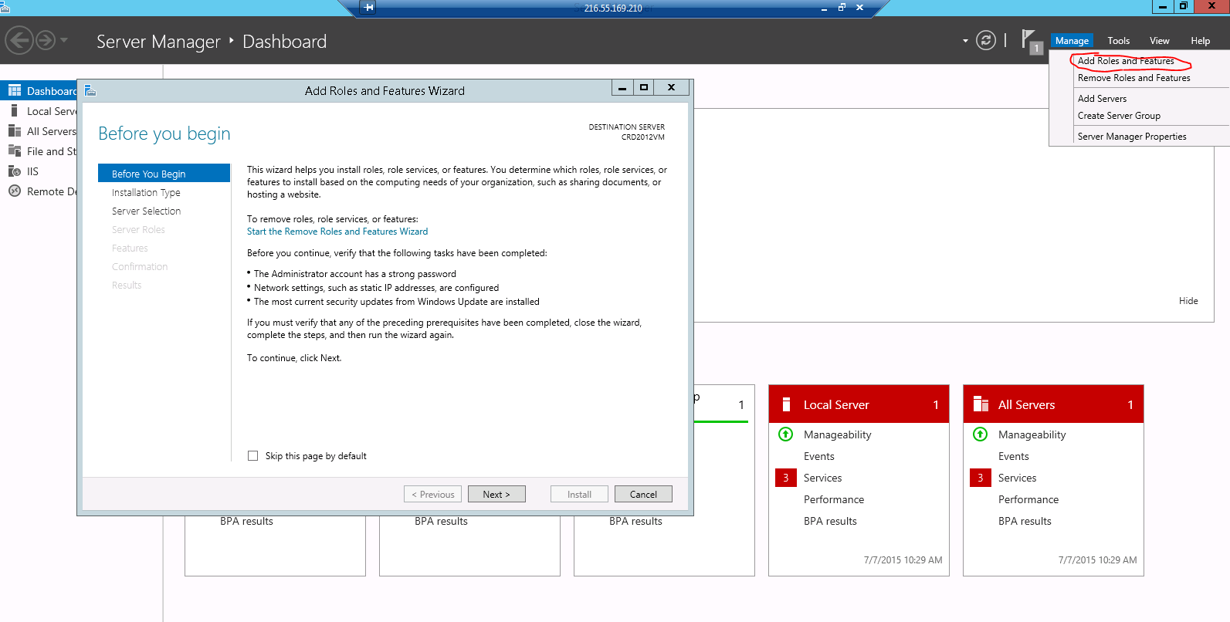Open Events in Local Server tile
The image size is (1230, 622).
point(819,456)
